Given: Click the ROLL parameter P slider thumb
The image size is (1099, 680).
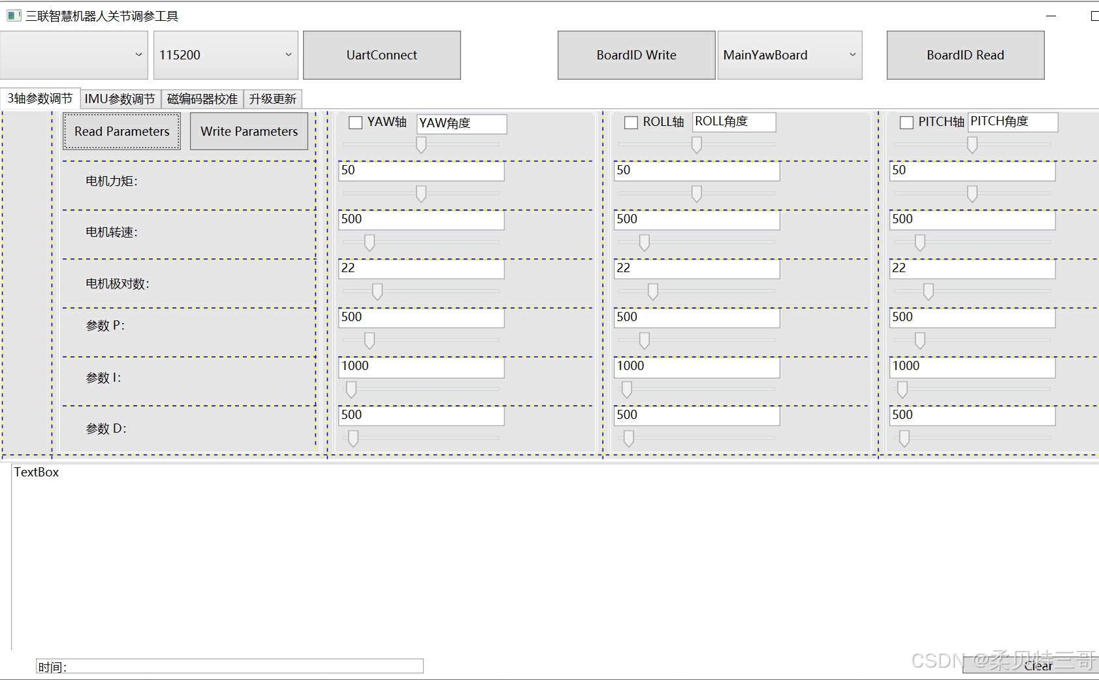Looking at the screenshot, I should [x=645, y=341].
